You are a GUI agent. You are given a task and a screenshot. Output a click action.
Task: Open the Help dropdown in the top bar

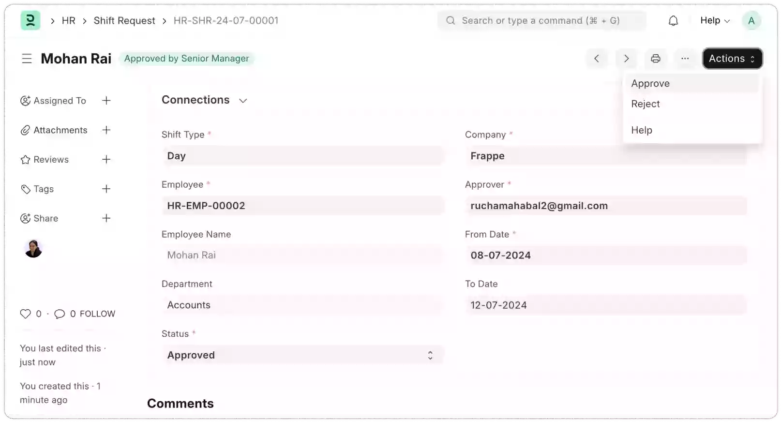tap(713, 20)
